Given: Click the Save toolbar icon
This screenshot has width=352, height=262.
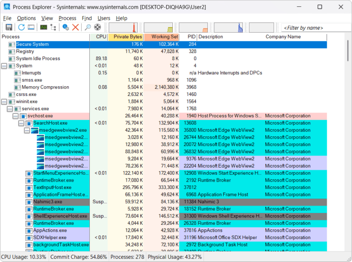Looking at the screenshot, I should point(9,28).
